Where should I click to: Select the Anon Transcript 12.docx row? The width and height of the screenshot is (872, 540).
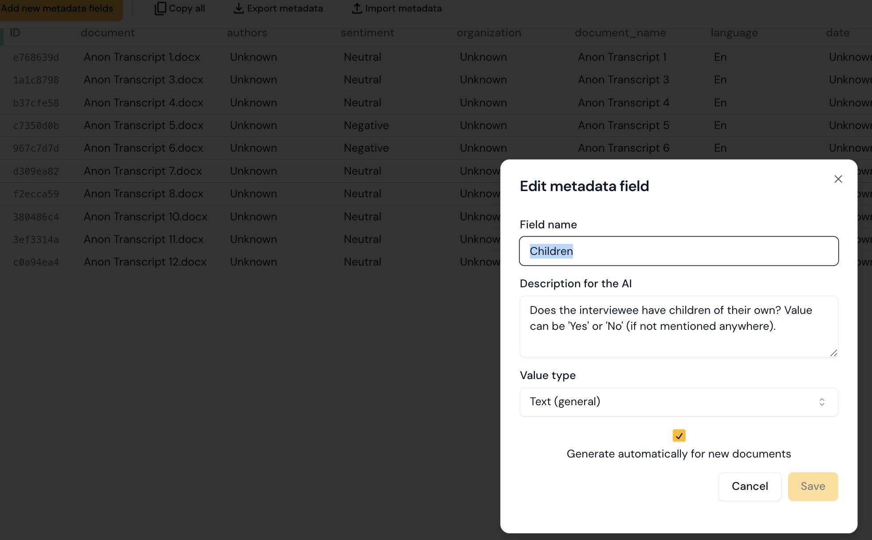145,262
